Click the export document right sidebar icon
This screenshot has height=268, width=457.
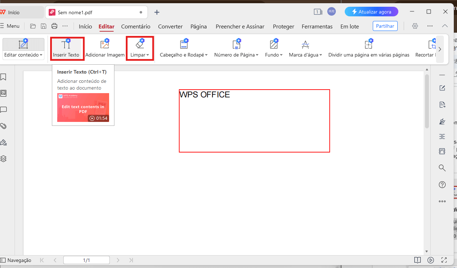(442, 104)
